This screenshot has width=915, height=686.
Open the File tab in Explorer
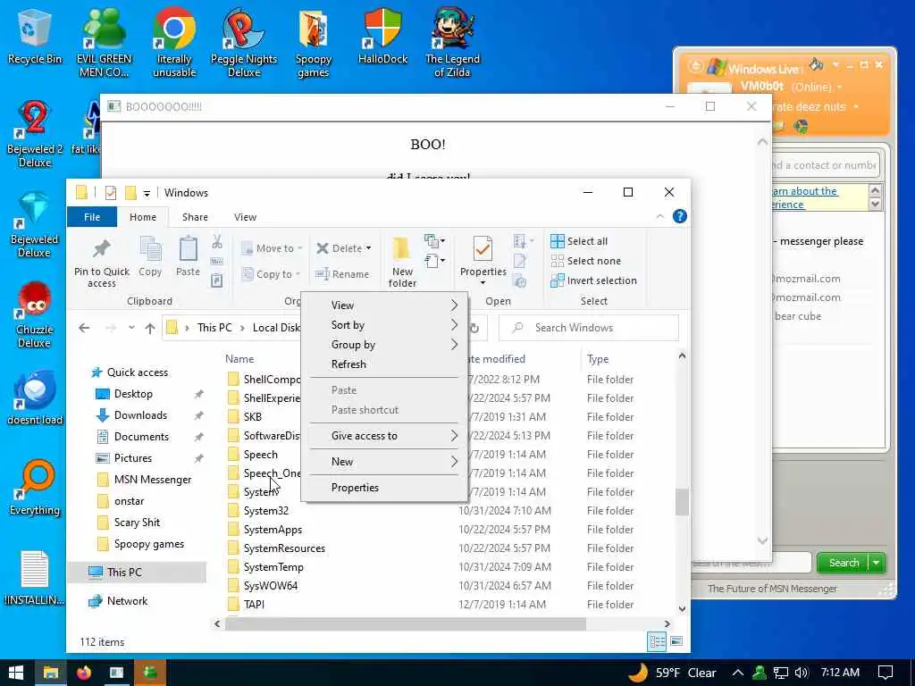(92, 217)
